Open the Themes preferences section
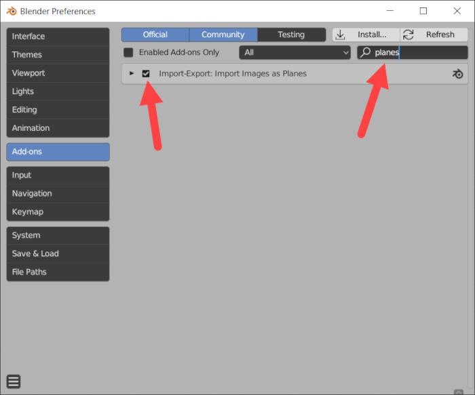 pos(58,55)
